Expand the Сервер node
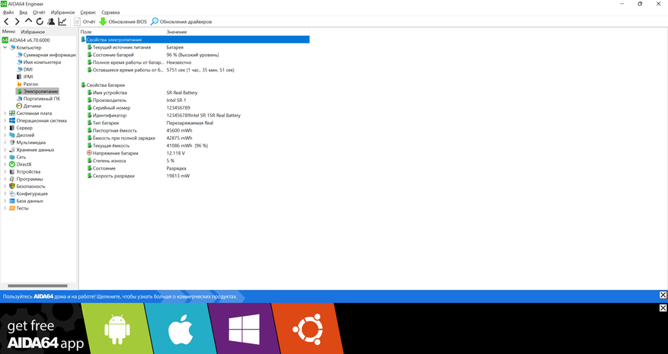Screen dimensions: 668x354 (x=5, y=128)
